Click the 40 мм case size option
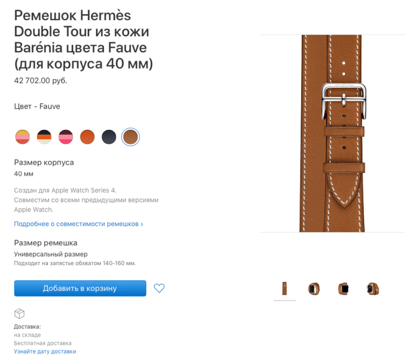412x358 pixels. (x=24, y=174)
